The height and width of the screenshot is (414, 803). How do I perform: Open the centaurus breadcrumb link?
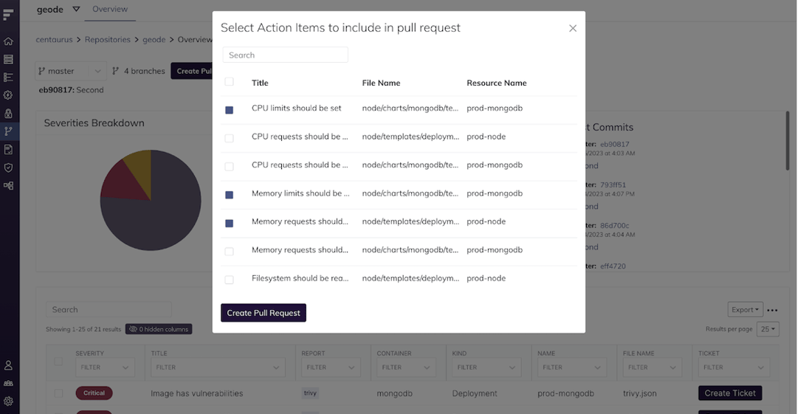54,39
